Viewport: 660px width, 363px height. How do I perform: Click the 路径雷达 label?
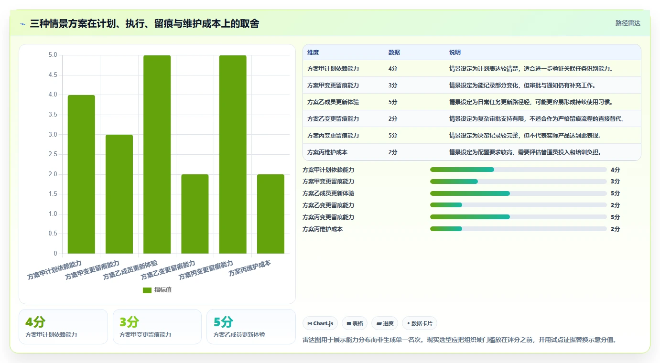pos(628,23)
